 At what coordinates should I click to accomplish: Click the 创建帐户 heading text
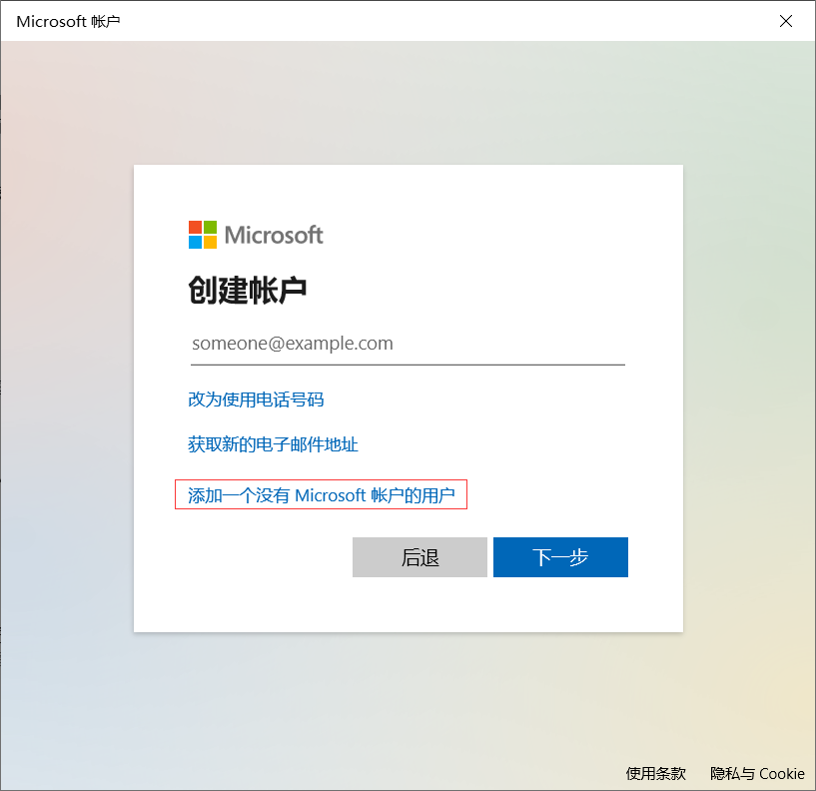247,290
